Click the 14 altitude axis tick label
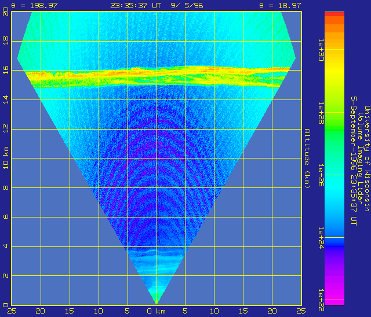 pos(6,99)
